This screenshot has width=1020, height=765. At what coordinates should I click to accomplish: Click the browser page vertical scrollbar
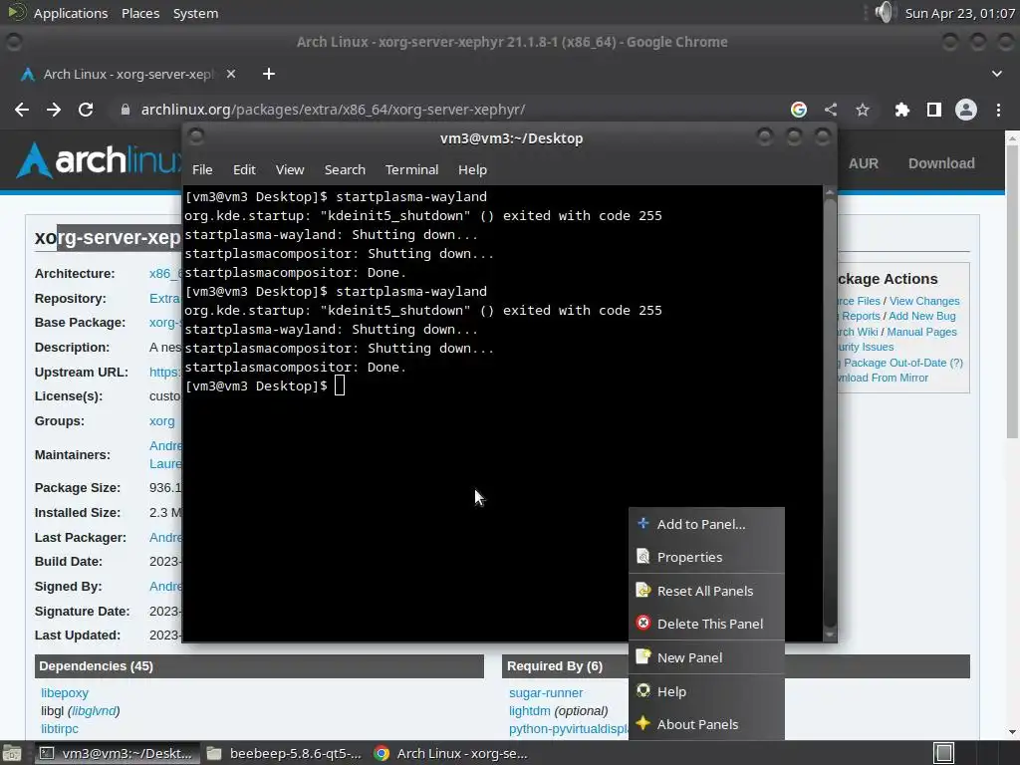pyautogui.click(x=1012, y=293)
